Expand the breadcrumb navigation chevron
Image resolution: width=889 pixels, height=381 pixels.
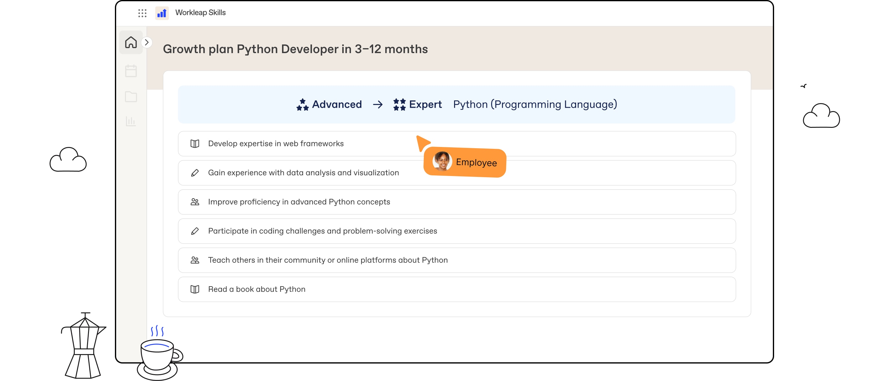click(x=146, y=41)
